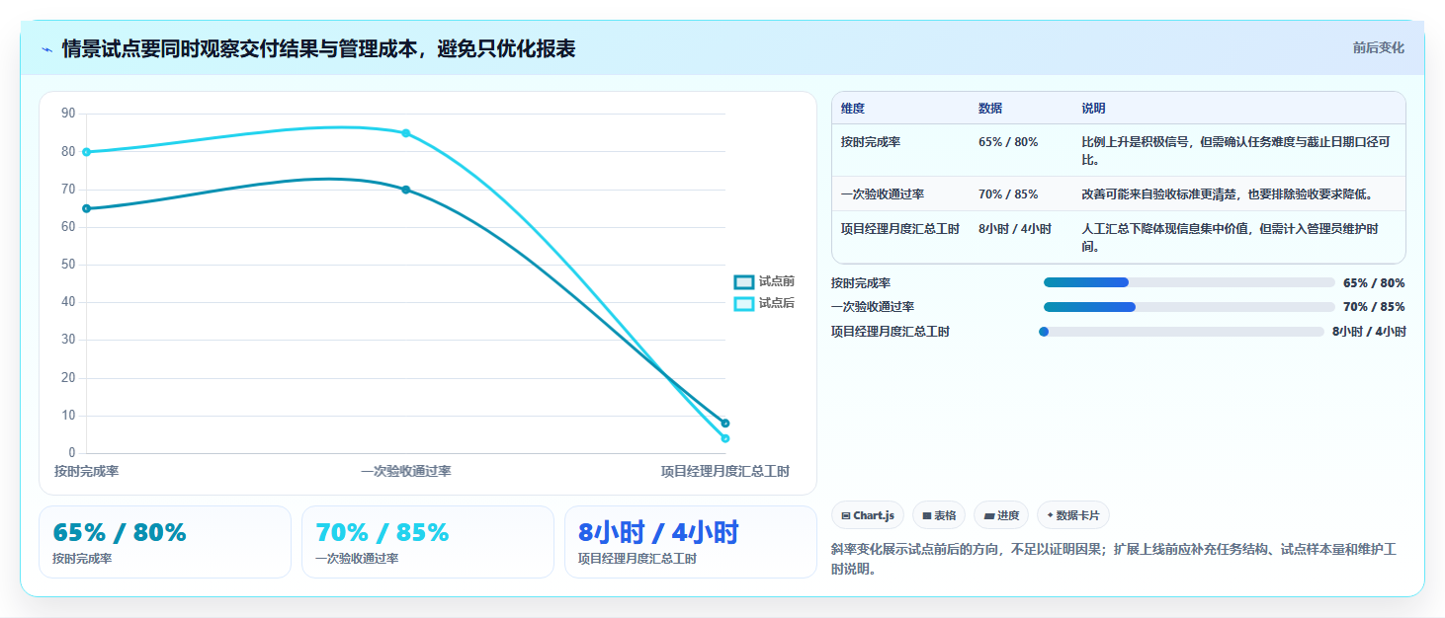This screenshot has height=618, width=1445.
Task: Click 65% / 80% value right of progress bar
Action: point(1374,283)
